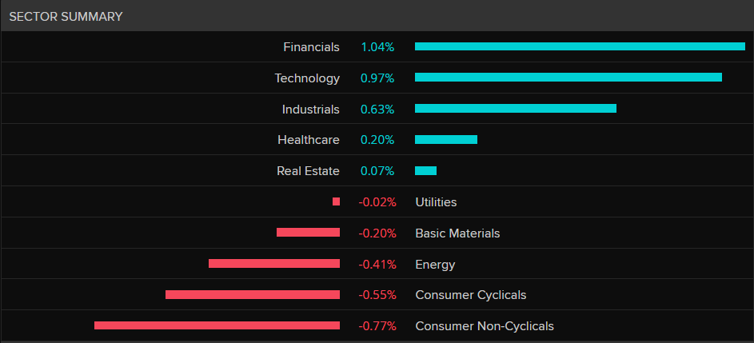Click the teal Technology bar
The image size is (754, 343).
(x=568, y=78)
